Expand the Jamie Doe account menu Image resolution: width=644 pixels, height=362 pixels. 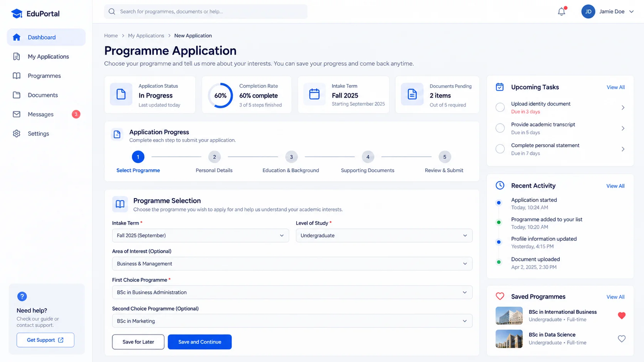(631, 12)
